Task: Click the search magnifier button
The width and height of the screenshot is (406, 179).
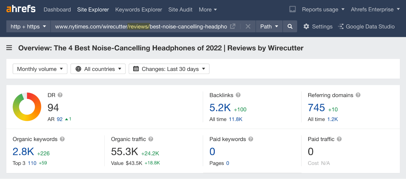Action: (x=290, y=26)
